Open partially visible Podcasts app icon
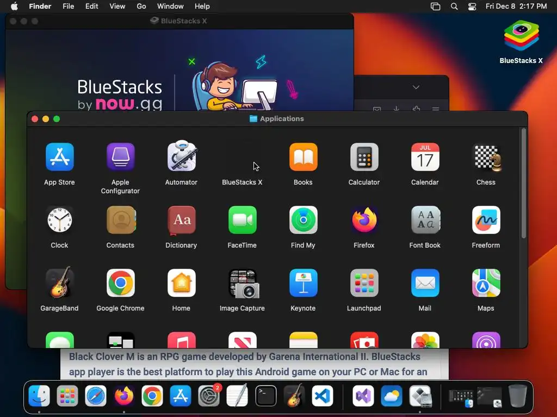 (x=486, y=340)
